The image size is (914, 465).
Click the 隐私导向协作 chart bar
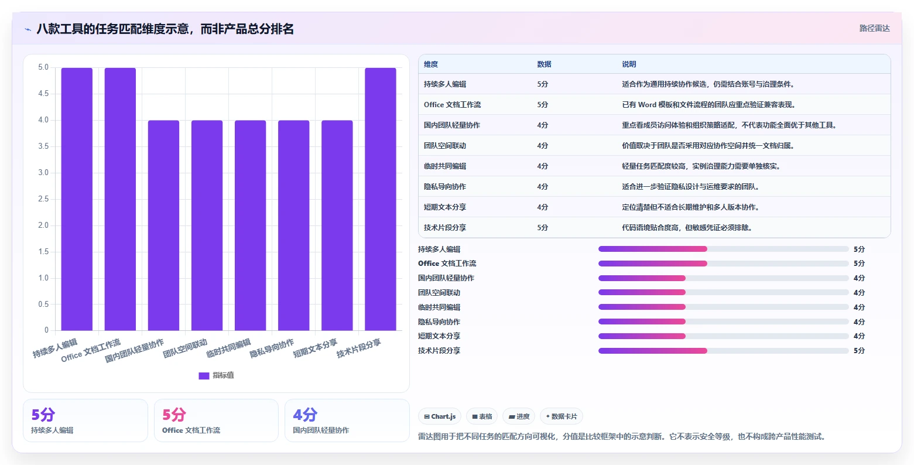pyautogui.click(x=293, y=225)
